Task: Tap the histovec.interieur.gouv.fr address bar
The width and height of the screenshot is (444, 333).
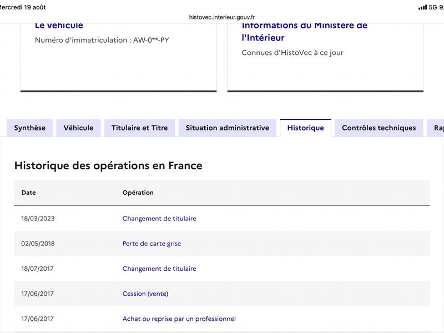Action: (x=222, y=17)
